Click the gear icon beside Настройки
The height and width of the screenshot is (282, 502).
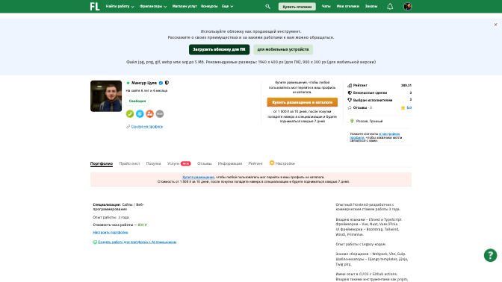pyautogui.click(x=272, y=163)
